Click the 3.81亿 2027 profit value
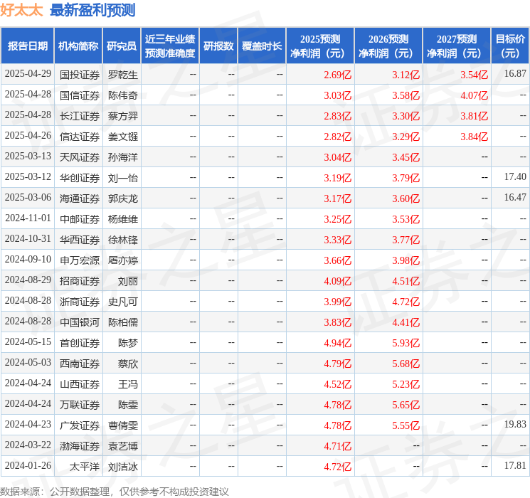 pos(475,116)
